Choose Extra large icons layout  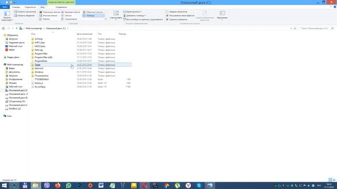(x=50, y=12)
